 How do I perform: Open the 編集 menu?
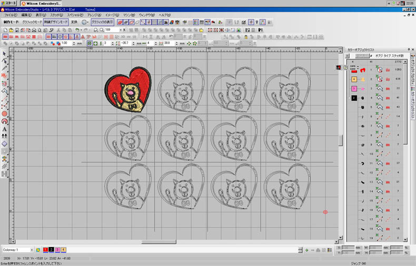26,15
